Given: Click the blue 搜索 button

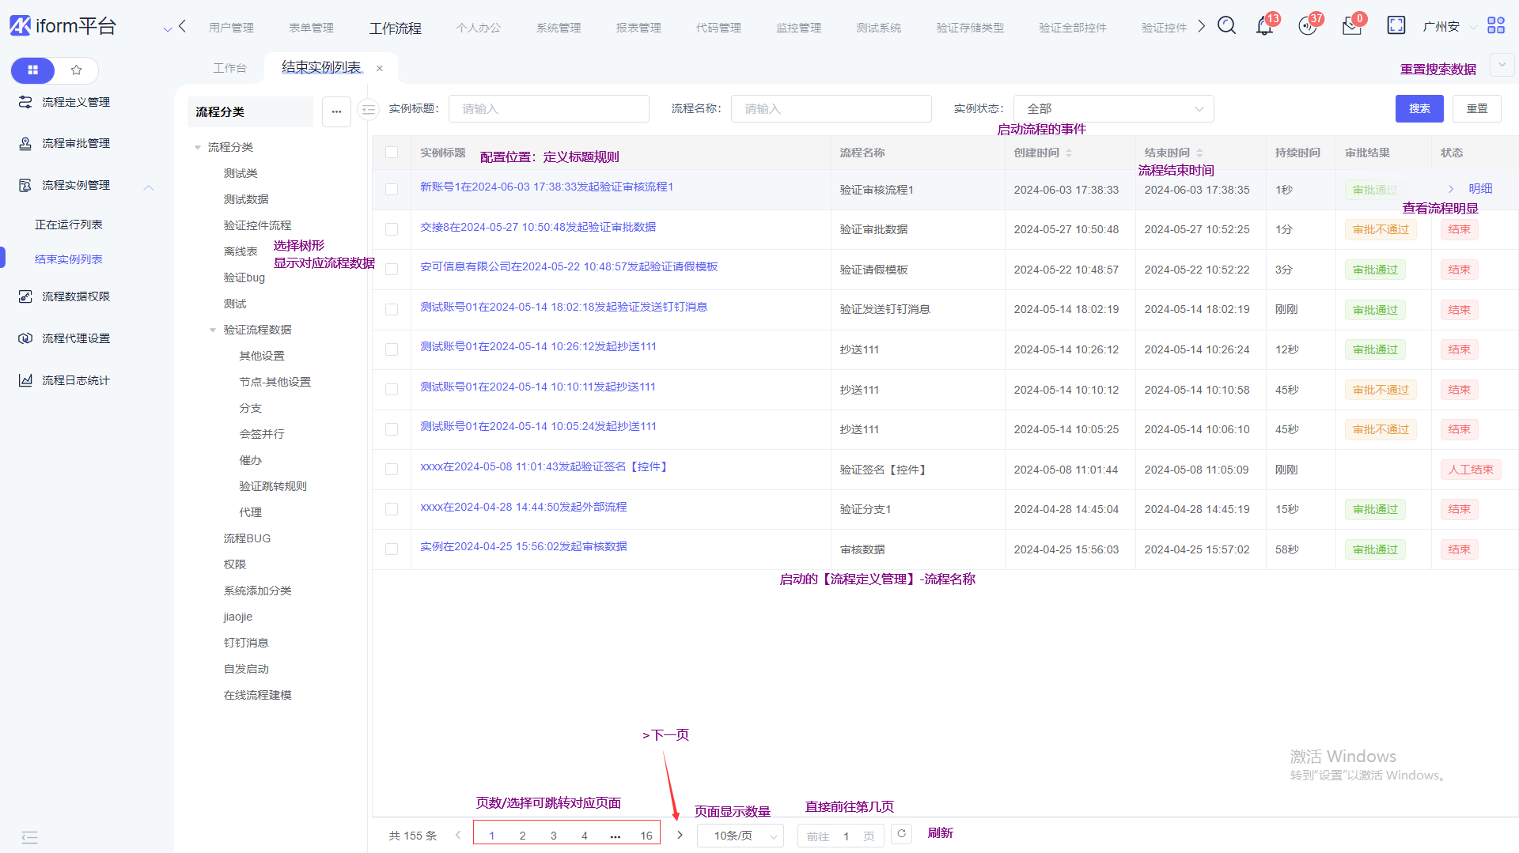Looking at the screenshot, I should coord(1419,109).
